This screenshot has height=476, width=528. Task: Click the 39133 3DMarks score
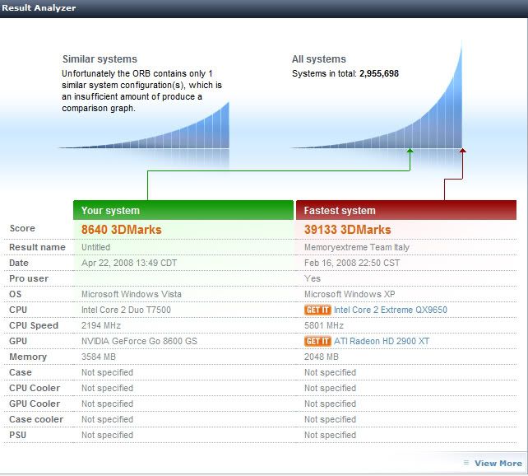click(x=347, y=230)
